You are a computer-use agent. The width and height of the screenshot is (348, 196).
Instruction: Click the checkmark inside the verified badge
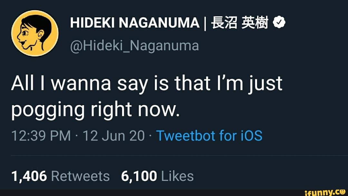pos(279,22)
